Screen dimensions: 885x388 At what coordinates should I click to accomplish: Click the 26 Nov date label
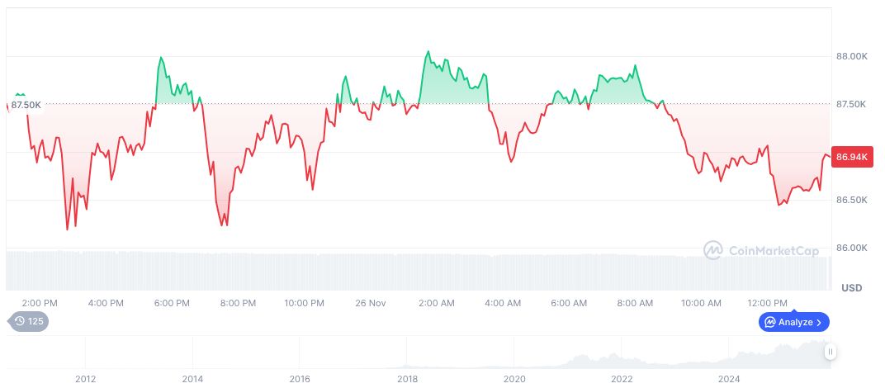[371, 303]
